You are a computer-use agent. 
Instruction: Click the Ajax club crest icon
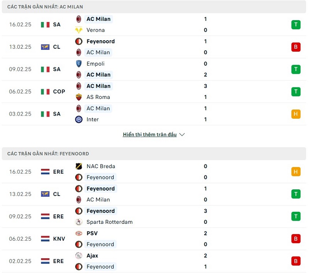79,255
